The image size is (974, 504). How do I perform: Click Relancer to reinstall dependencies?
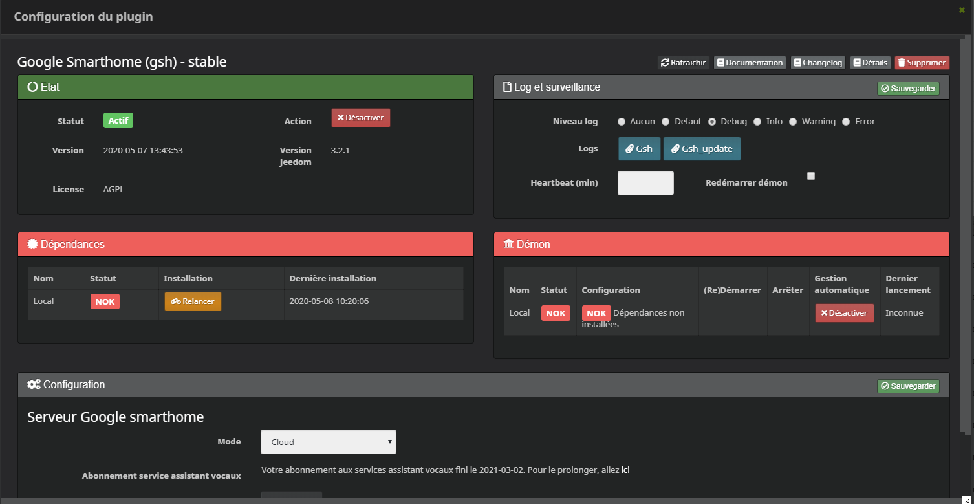193,301
